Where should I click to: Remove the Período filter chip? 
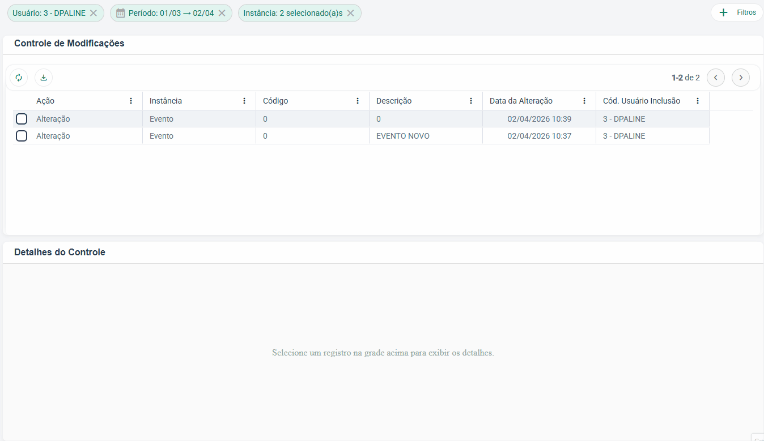pyautogui.click(x=222, y=13)
